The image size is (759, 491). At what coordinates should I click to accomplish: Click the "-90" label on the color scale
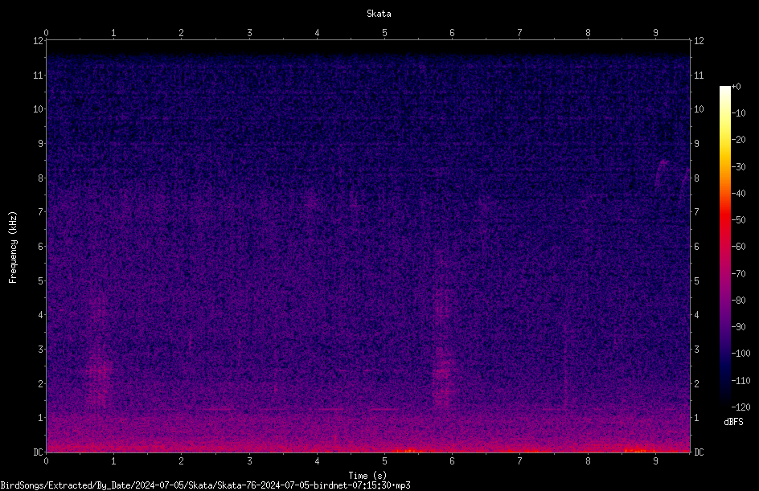[739, 327]
